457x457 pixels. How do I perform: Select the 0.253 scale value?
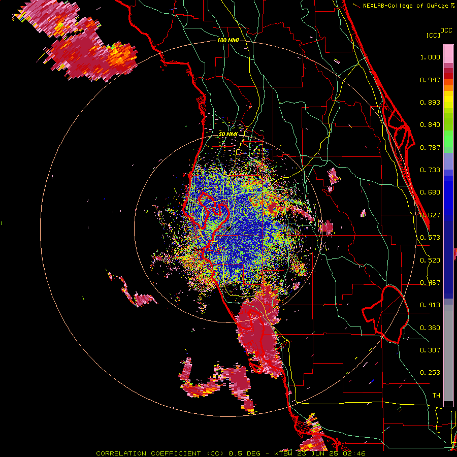[430, 373]
